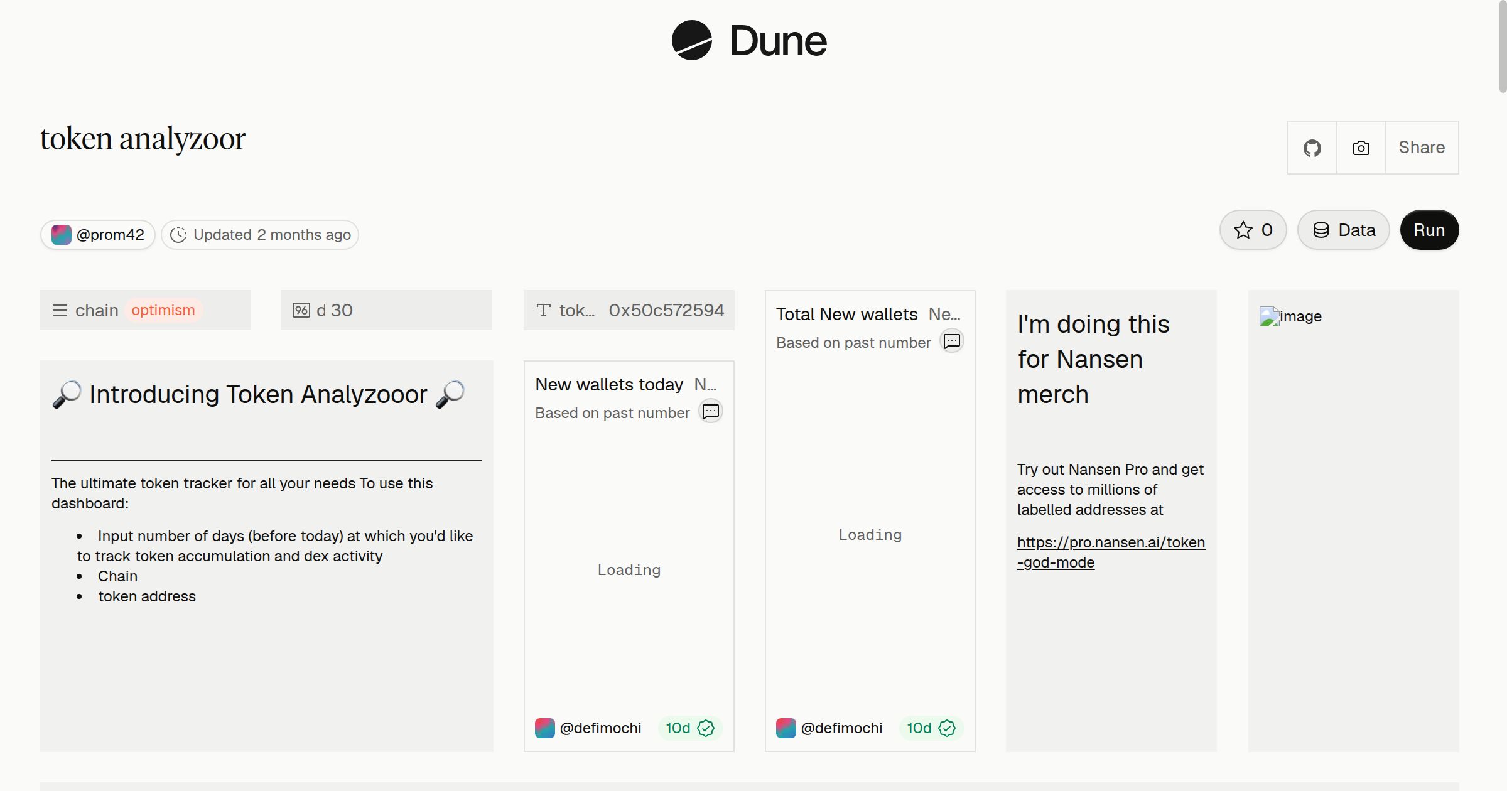Open the chain optimism parameter dropdown
Viewport: 1507px width, 791px height.
146,310
